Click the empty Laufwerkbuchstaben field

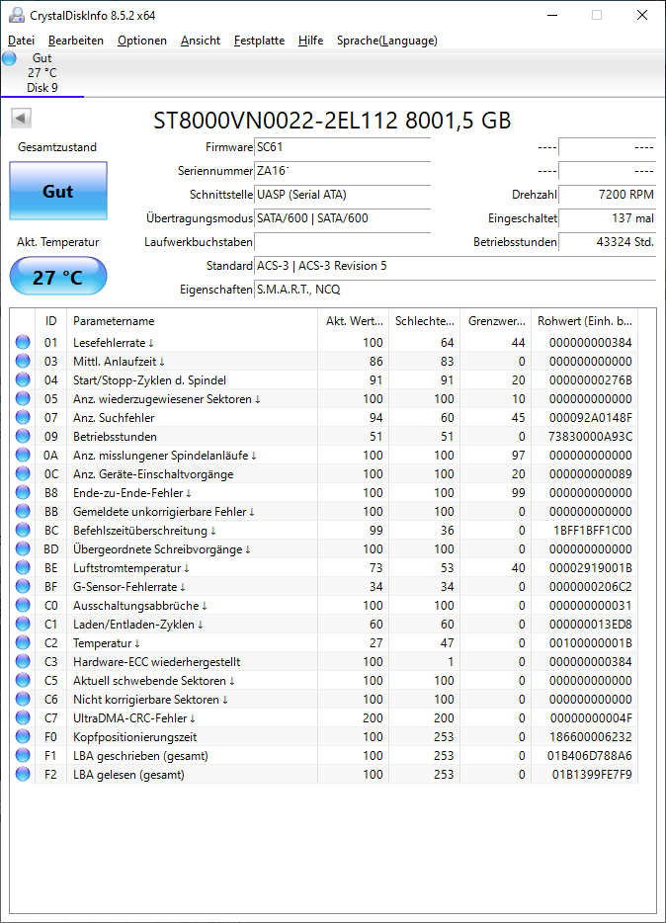pyautogui.click(x=343, y=241)
